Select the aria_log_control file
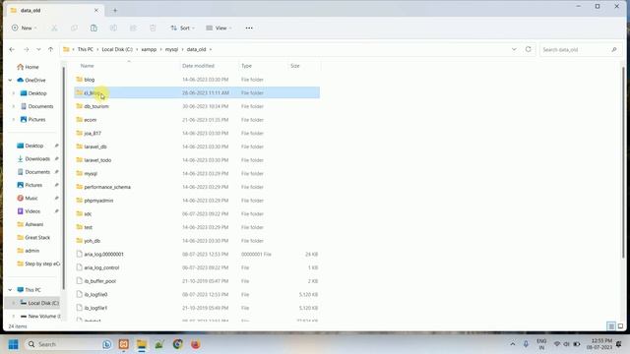 [197, 267]
